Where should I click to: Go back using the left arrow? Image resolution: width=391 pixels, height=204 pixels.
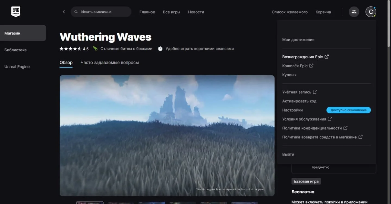(x=64, y=12)
